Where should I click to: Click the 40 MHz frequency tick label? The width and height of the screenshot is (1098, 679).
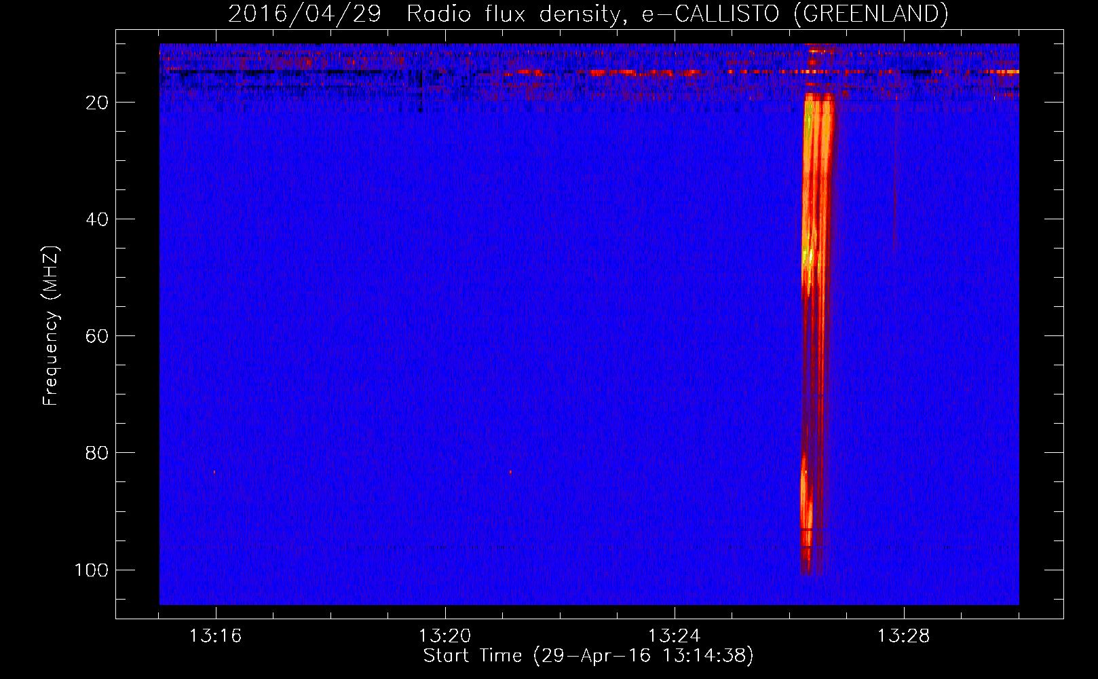click(97, 219)
